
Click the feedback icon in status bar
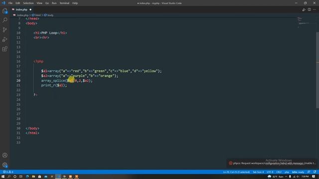tap(309, 172)
